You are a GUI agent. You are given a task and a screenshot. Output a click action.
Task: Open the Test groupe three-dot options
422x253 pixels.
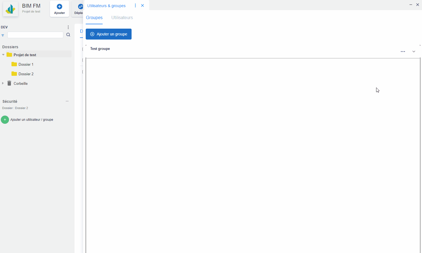(x=403, y=52)
